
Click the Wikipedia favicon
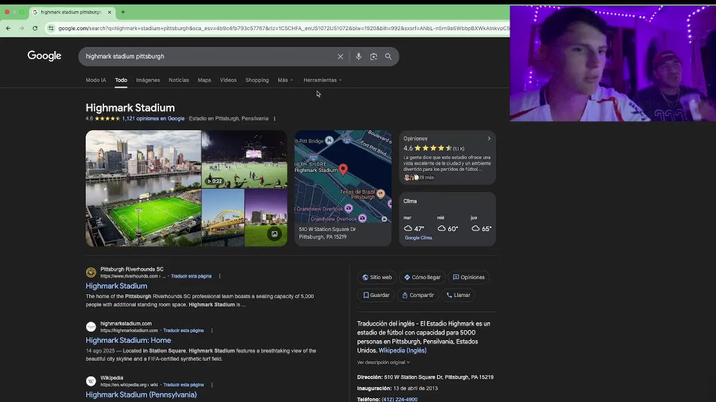(91, 381)
